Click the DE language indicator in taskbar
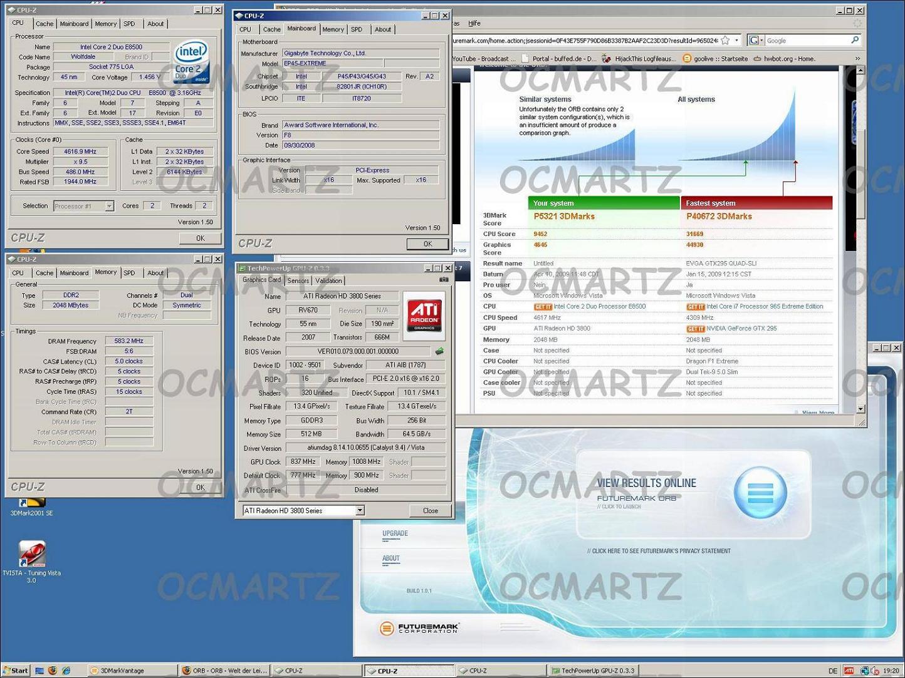Viewport: 905px width, 678px height. [832, 670]
